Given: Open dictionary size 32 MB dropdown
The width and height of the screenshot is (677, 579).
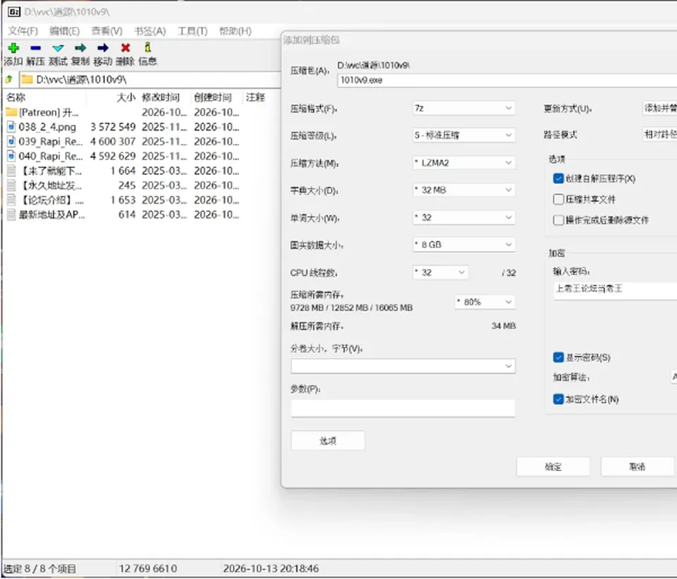Looking at the screenshot, I should 464,190.
